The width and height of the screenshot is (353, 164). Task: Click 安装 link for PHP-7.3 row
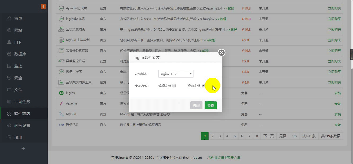[x=338, y=125]
